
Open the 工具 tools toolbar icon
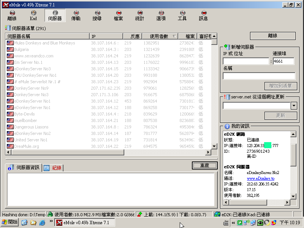[182, 15]
